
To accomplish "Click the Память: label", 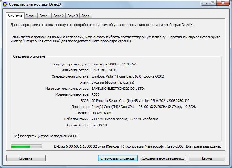I will pos(83,113).
